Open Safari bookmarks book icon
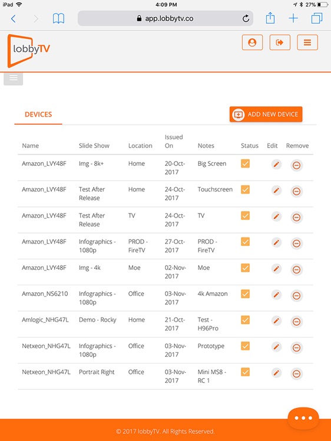The width and height of the screenshot is (331, 441). [x=58, y=19]
